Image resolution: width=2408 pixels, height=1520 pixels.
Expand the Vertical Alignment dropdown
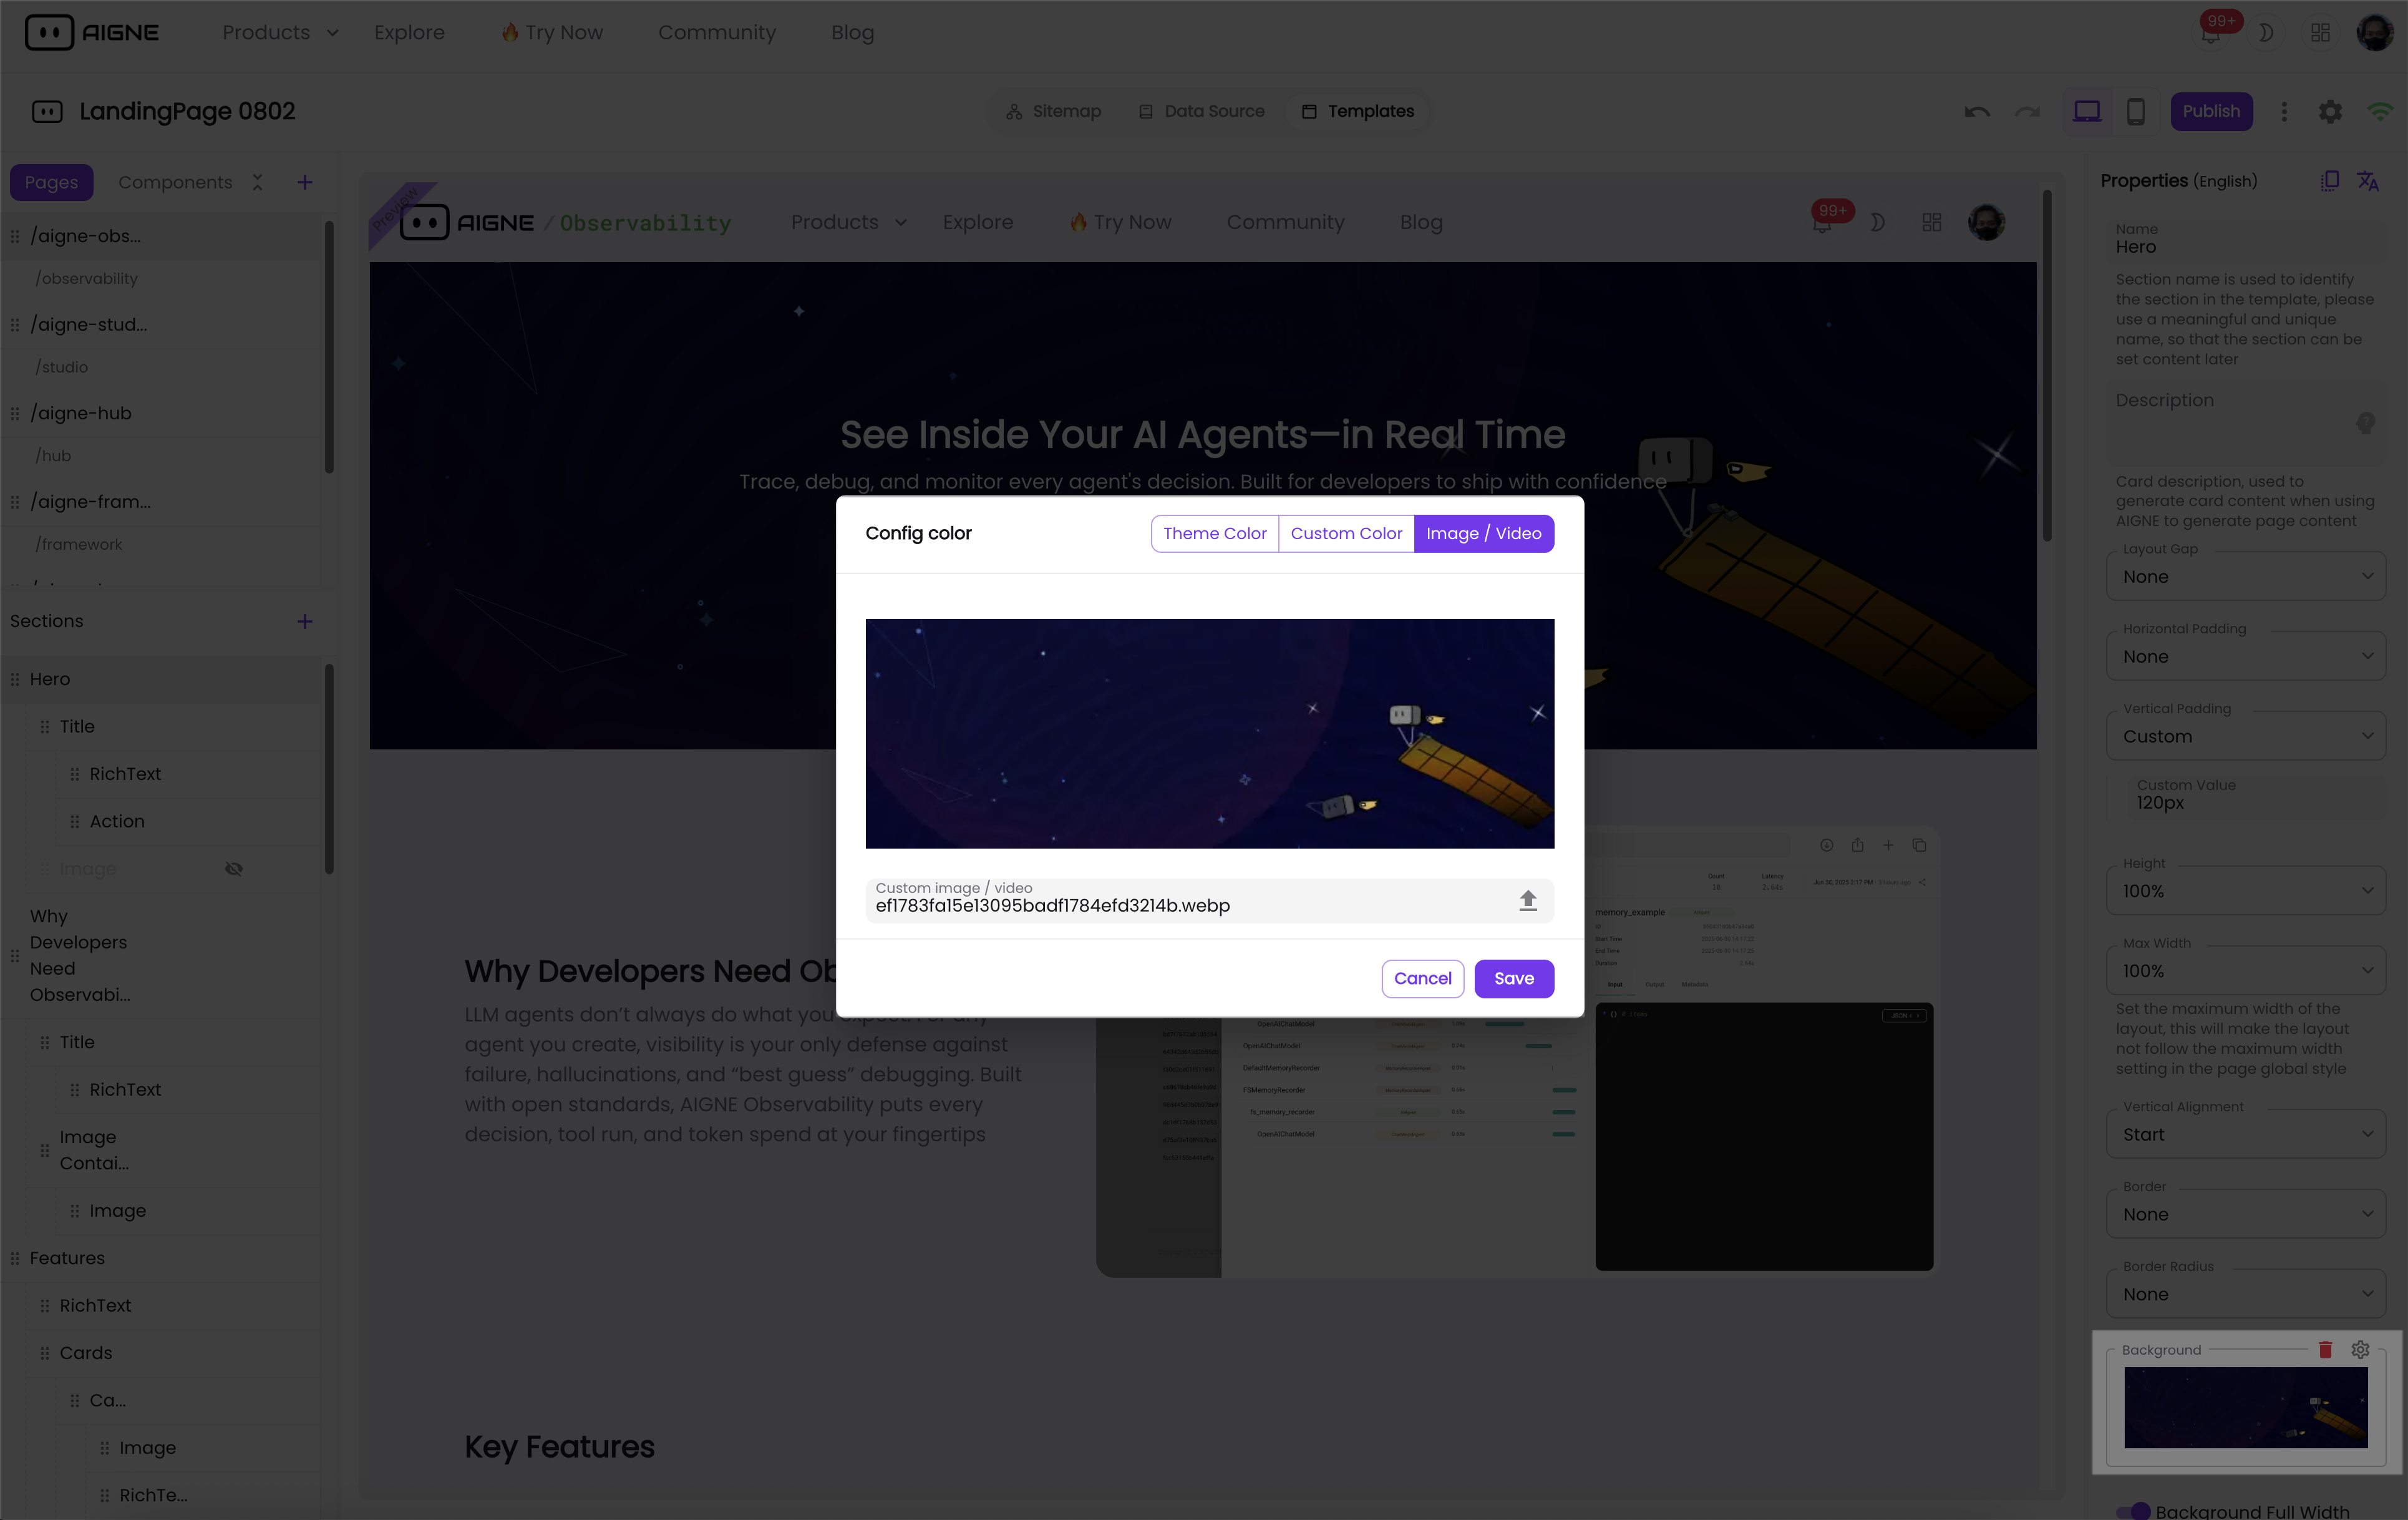(2245, 1134)
